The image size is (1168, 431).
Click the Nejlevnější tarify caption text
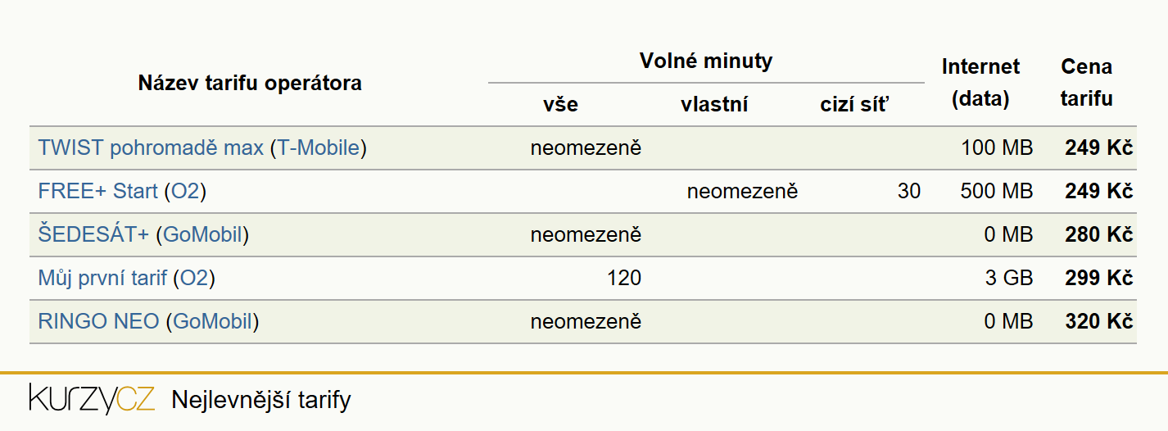261,401
